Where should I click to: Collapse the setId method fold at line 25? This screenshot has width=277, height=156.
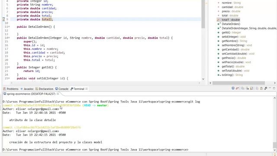[9, 78]
